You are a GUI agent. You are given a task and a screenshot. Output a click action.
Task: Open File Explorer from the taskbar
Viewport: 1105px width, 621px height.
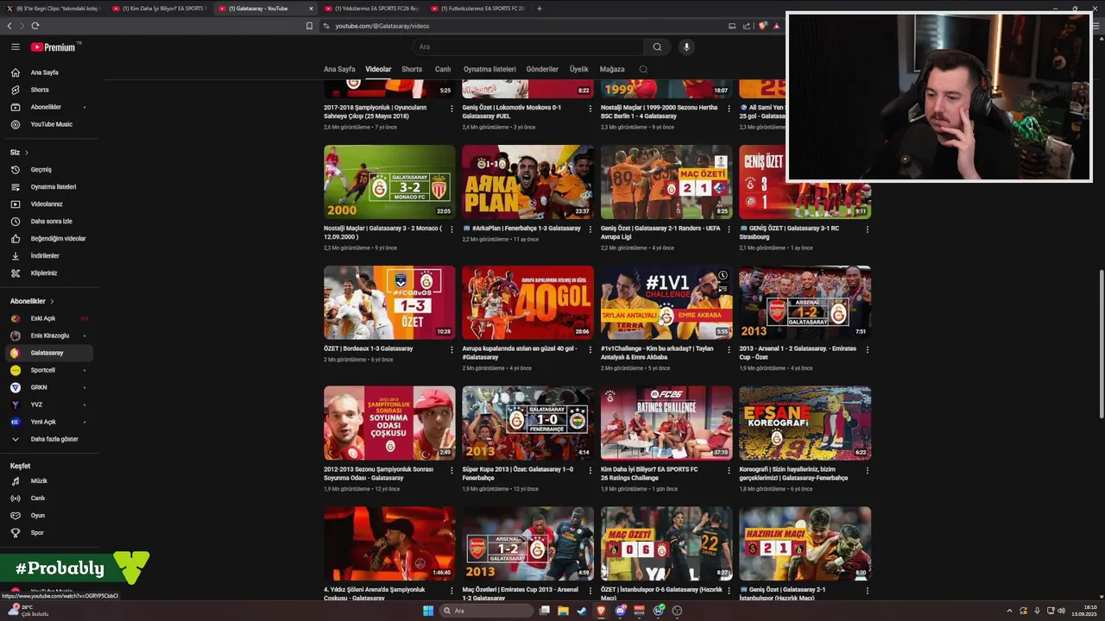pyautogui.click(x=563, y=611)
